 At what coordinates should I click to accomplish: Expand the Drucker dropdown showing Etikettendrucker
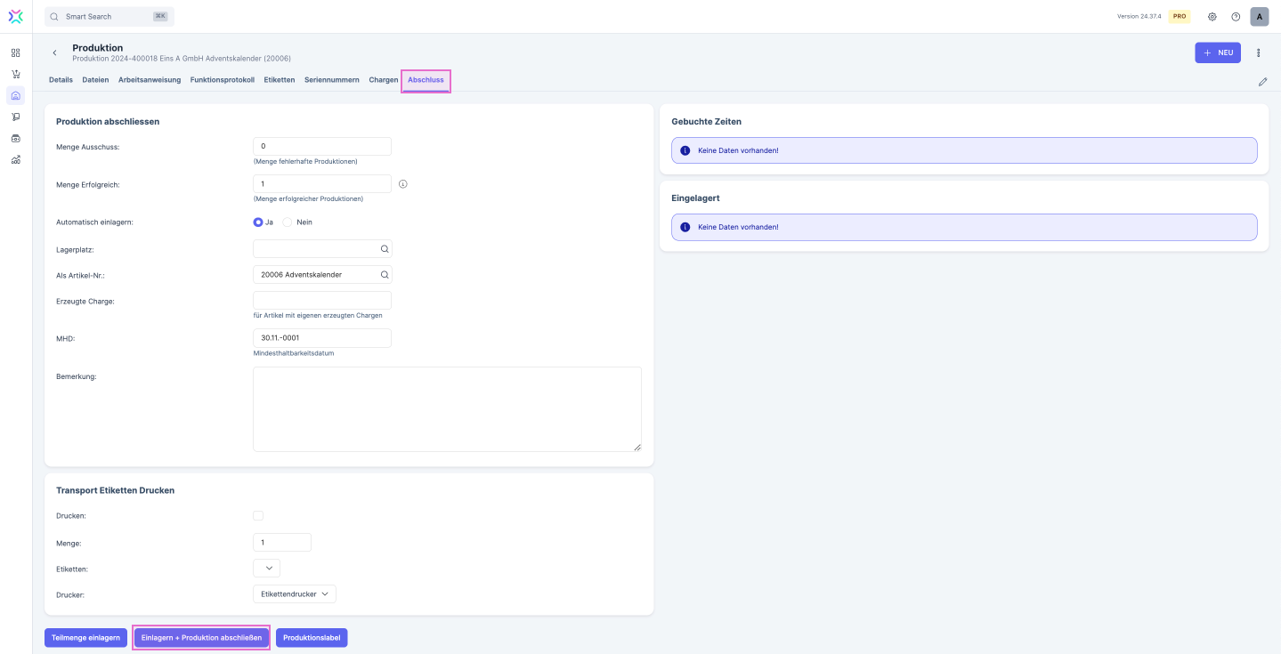295,594
